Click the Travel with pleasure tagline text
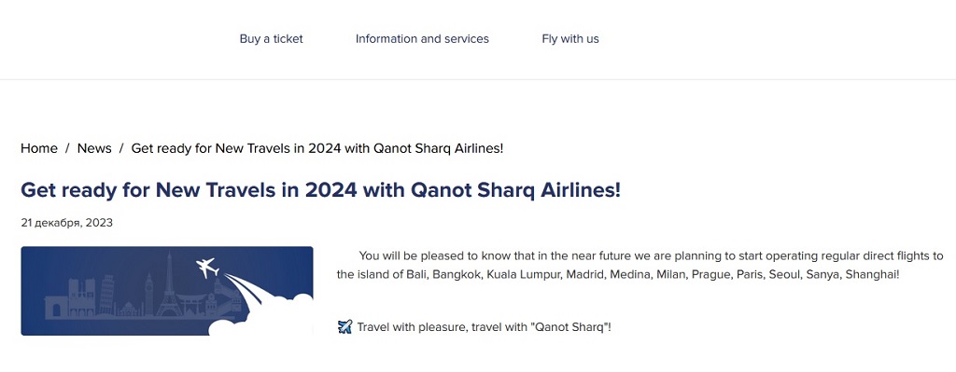Viewport: 956px width, 372px height. (x=485, y=327)
